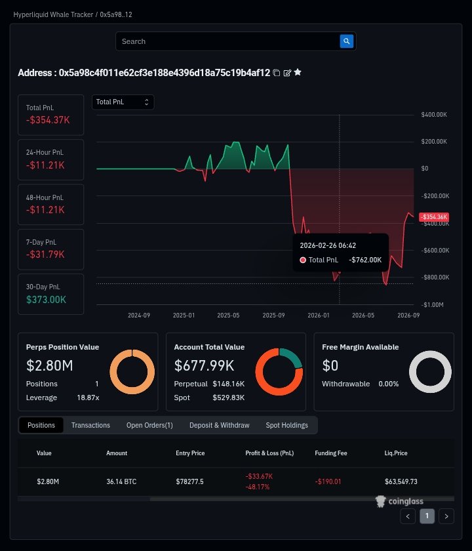Screen dimensions: 472x551
Task: Open the Open Orders(1) tab
Action: point(149,425)
